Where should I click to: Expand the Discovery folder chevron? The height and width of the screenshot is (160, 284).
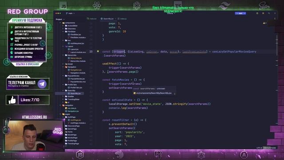click(x=63, y=28)
